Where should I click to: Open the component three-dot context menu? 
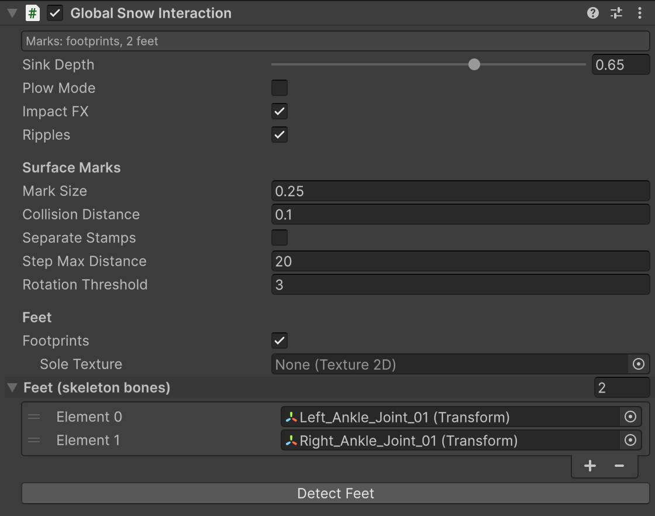click(x=640, y=13)
